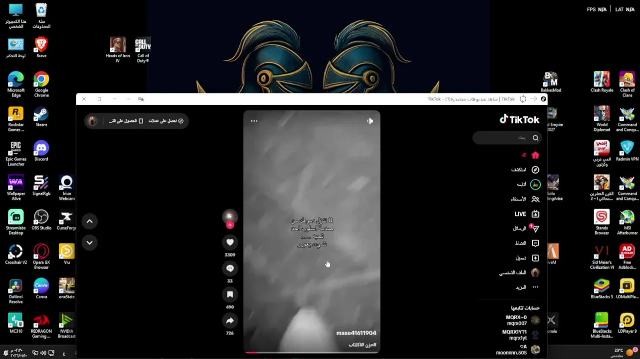The width and height of the screenshot is (640, 359).
Task: Open comments showing 33 count
Action: [x=230, y=268]
